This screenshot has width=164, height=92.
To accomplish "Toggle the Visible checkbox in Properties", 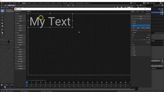I will pyautogui.click(x=132, y=33).
